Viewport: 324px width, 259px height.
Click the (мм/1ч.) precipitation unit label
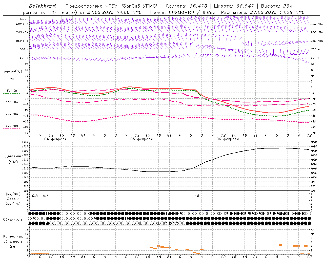13,204
